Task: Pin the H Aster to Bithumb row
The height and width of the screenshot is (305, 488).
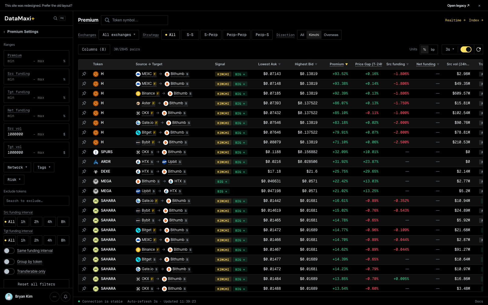Action: (x=84, y=103)
